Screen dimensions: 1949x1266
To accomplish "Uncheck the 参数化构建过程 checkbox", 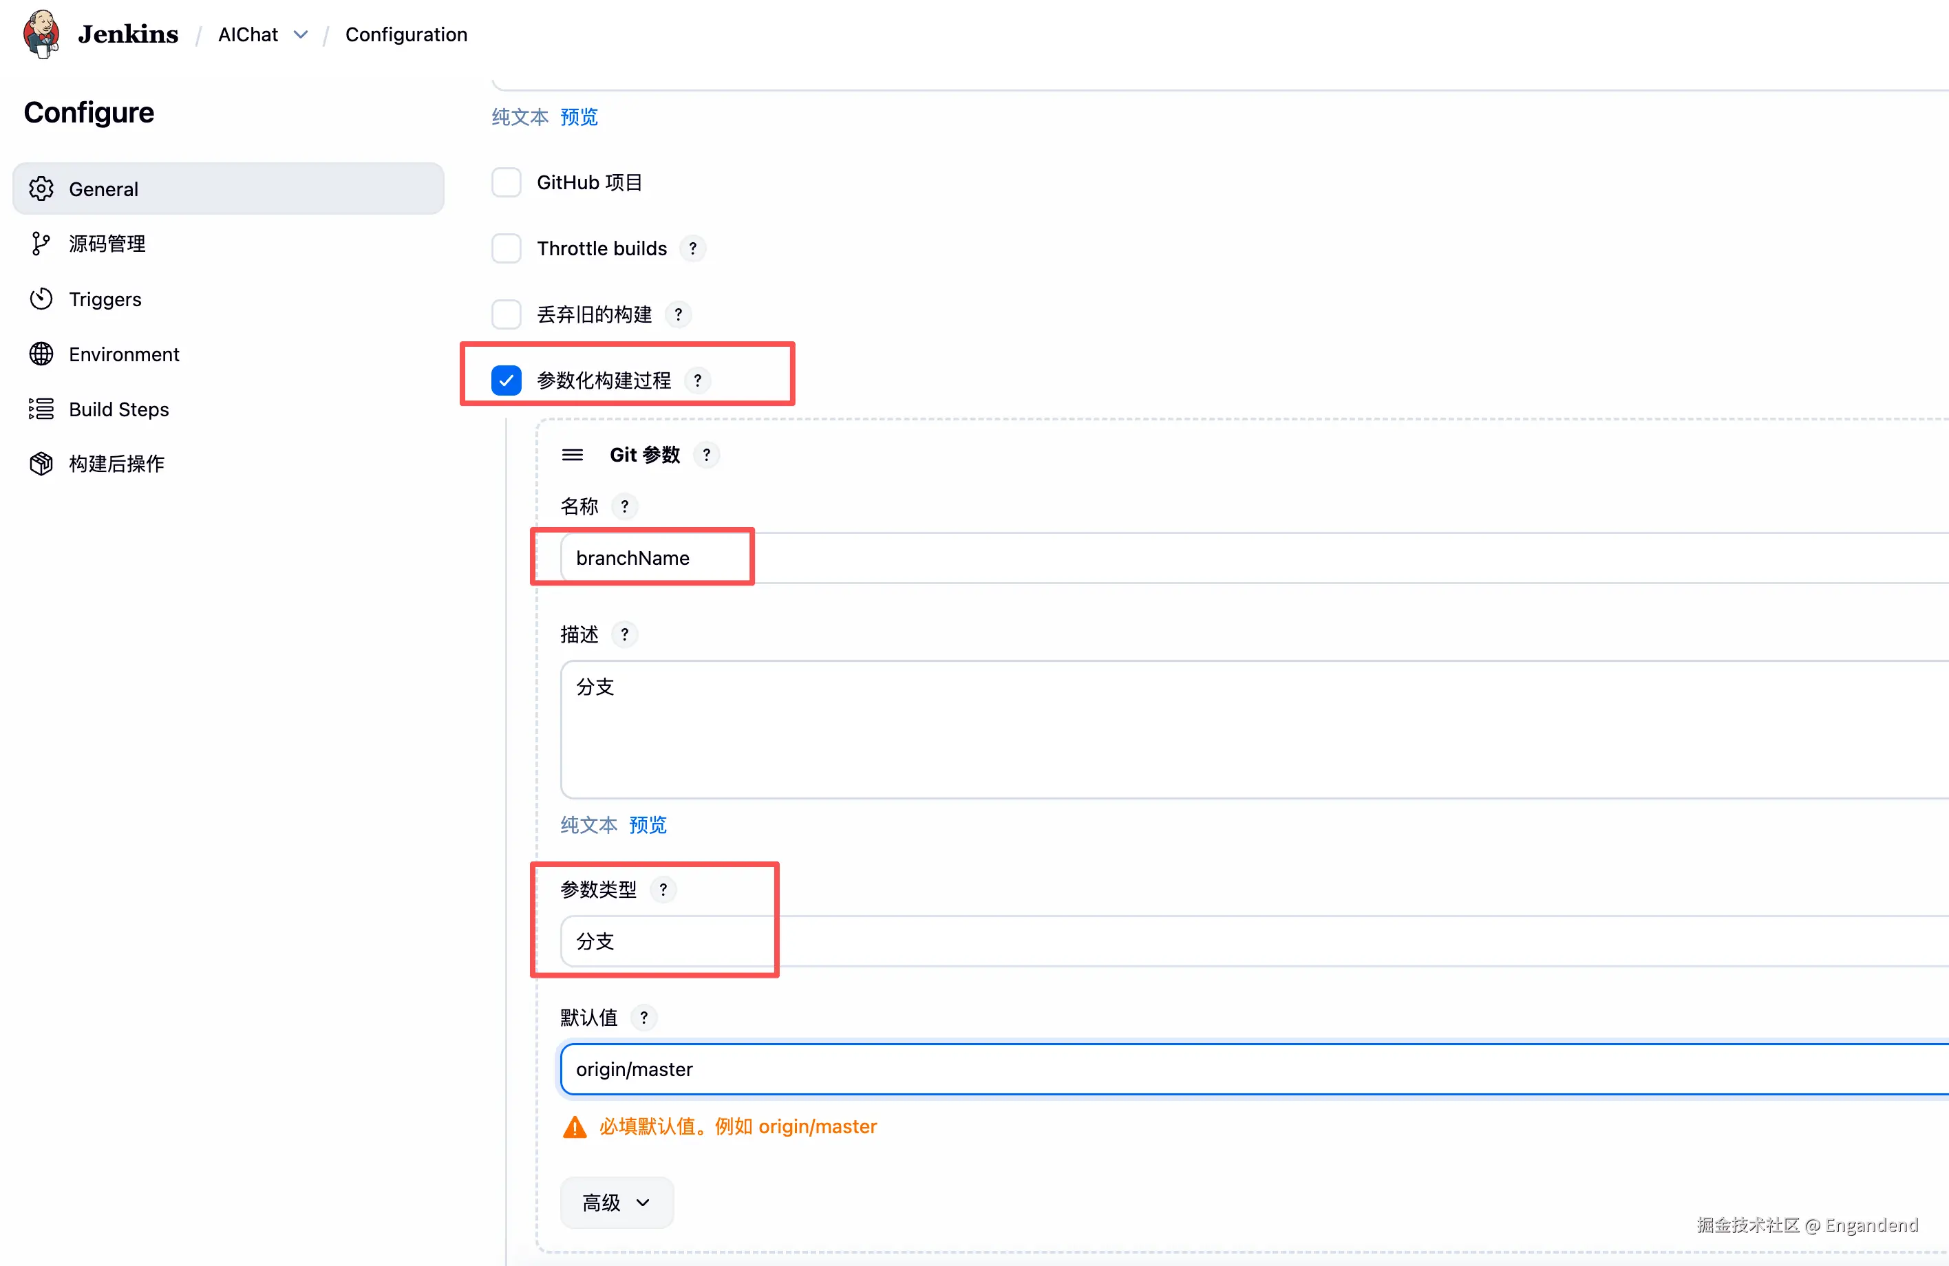I will click(x=506, y=380).
